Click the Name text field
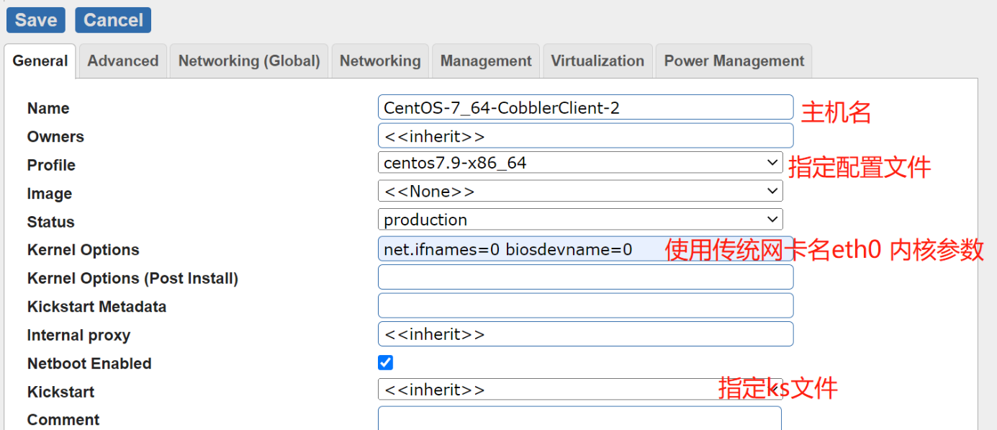The image size is (997, 430). (585, 108)
